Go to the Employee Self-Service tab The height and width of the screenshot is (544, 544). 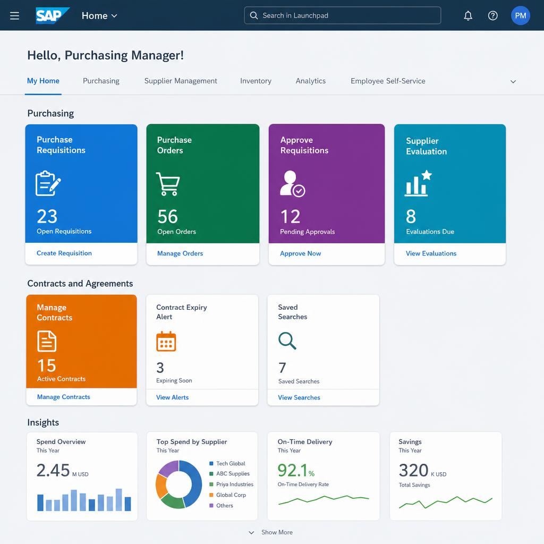pos(388,81)
